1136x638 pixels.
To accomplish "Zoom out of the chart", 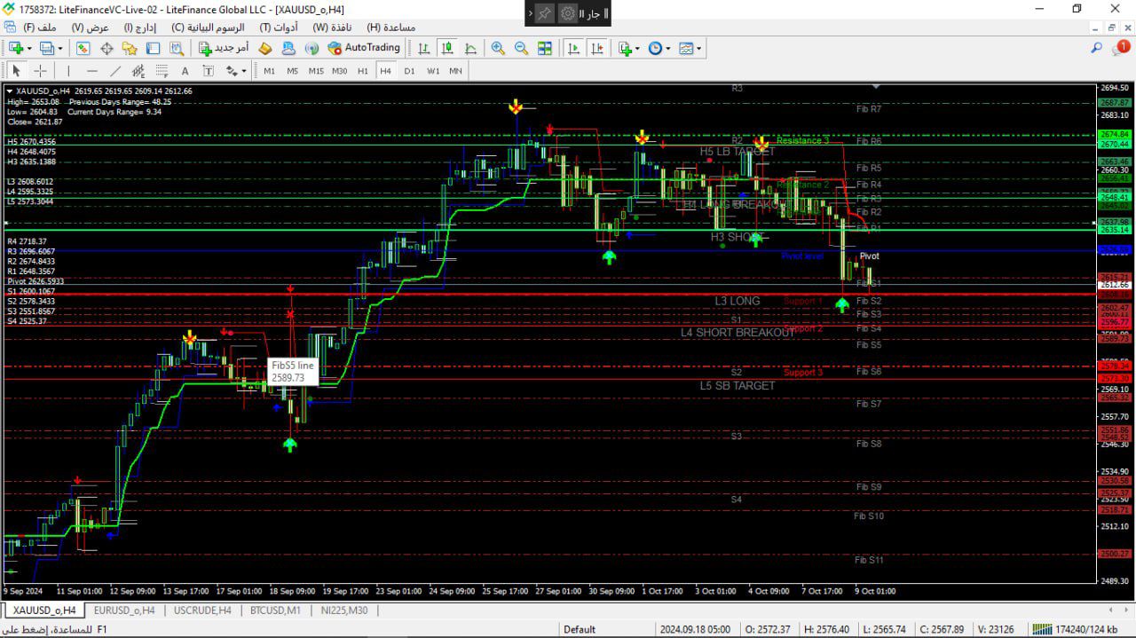I will pyautogui.click(x=521, y=48).
